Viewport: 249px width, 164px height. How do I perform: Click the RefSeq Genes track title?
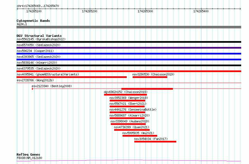pyautogui.click(x=28, y=155)
